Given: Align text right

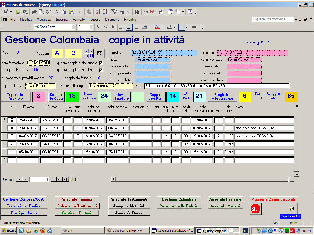Looking at the screenshot, I should pos(136,27).
